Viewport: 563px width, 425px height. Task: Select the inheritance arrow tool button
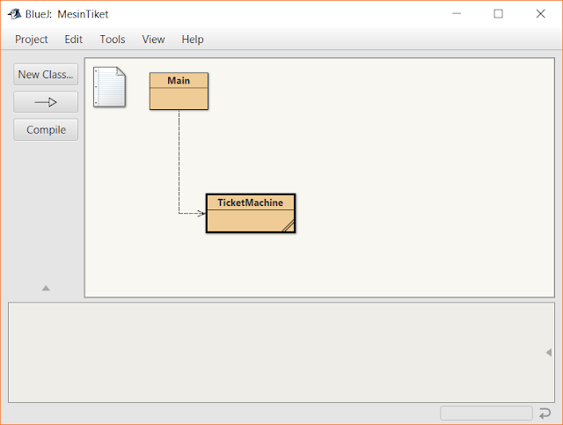pyautogui.click(x=46, y=102)
